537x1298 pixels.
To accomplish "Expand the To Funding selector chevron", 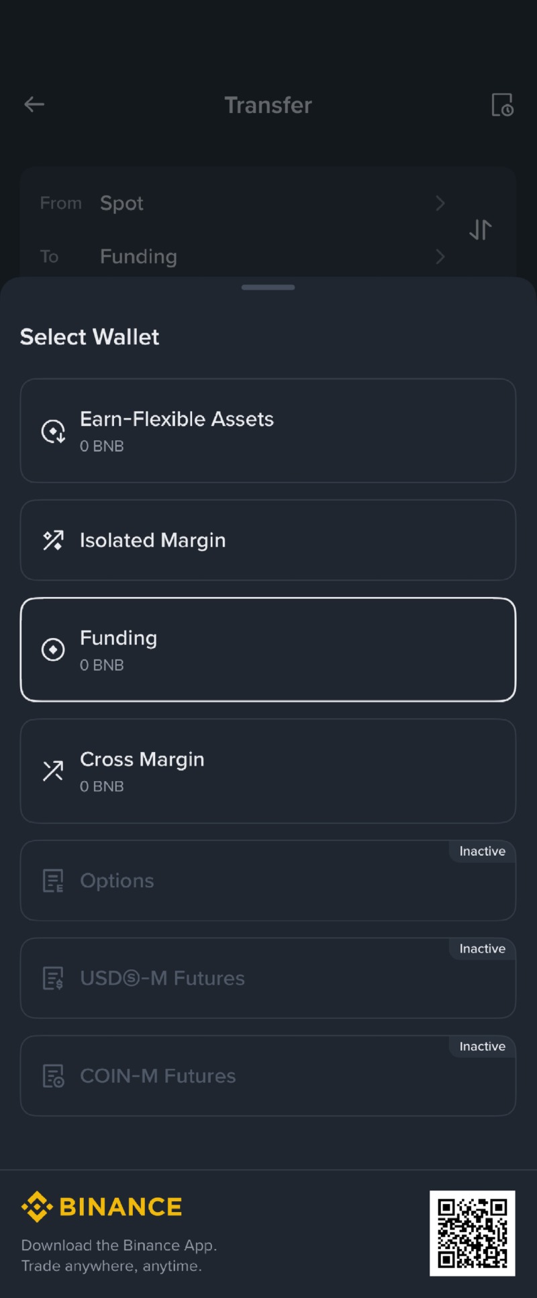I will (x=440, y=256).
